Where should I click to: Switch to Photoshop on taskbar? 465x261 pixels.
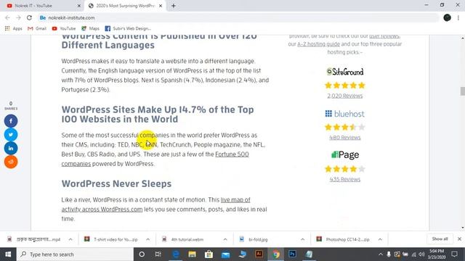coord(292,254)
